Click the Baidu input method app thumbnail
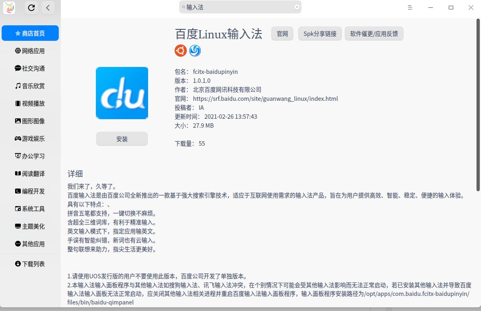 click(122, 93)
